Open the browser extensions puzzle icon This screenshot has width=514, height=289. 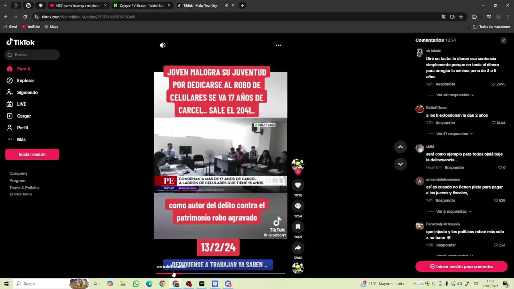474,17
